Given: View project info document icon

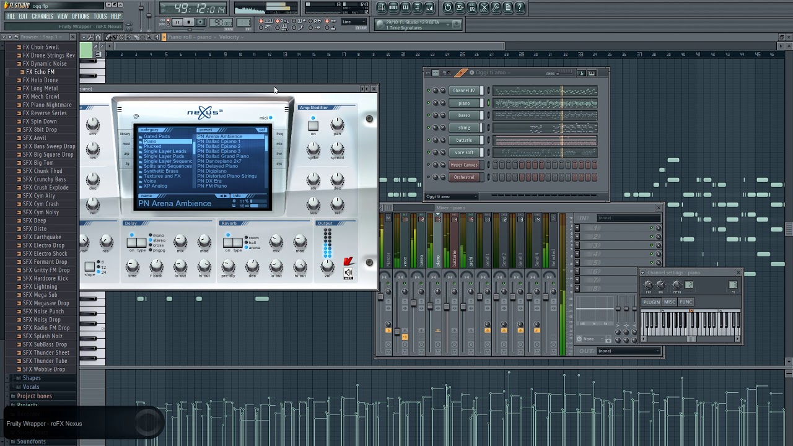Looking at the screenshot, I should tap(508, 7).
